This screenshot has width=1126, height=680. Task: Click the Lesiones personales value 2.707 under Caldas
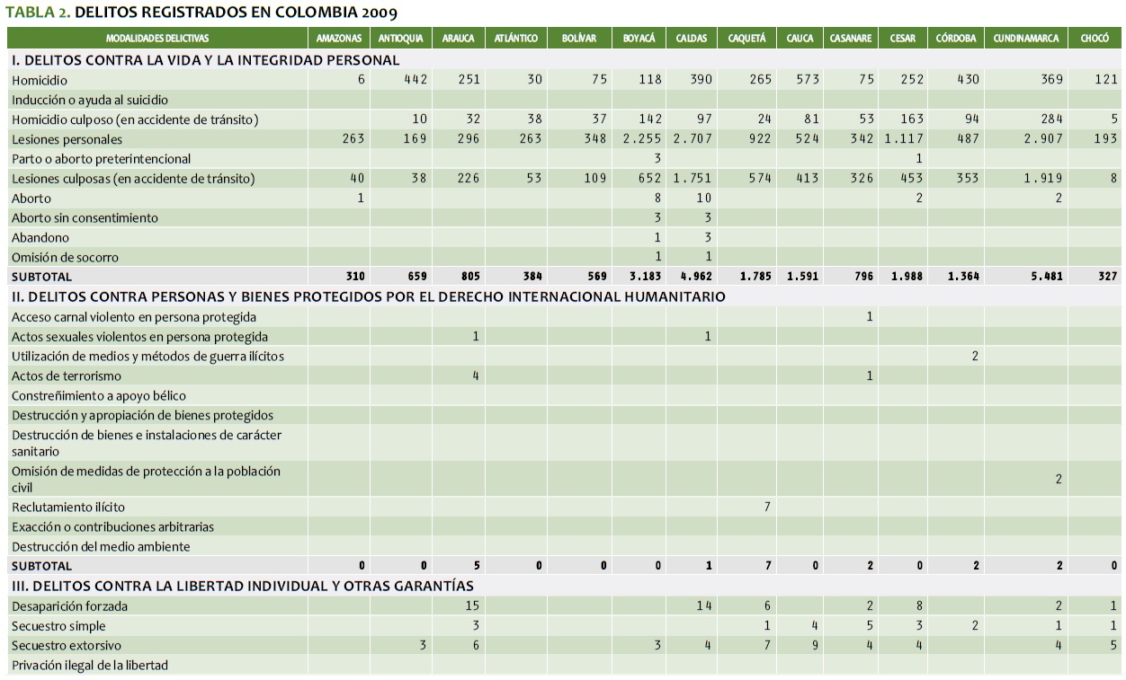coord(693,139)
